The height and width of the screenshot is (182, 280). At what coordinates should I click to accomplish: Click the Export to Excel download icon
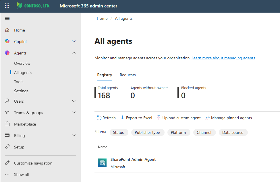click(122, 118)
